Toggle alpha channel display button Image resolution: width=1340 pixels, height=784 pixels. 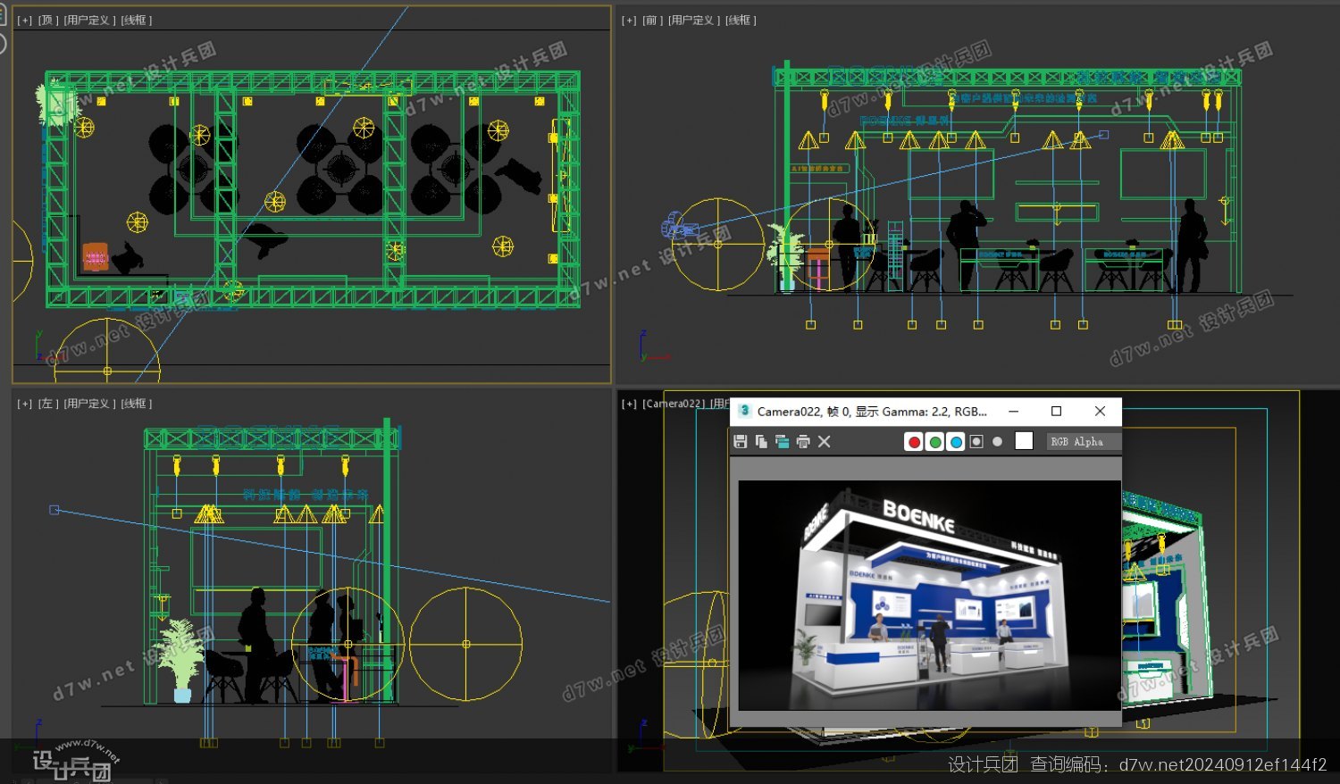pyautogui.click(x=976, y=441)
